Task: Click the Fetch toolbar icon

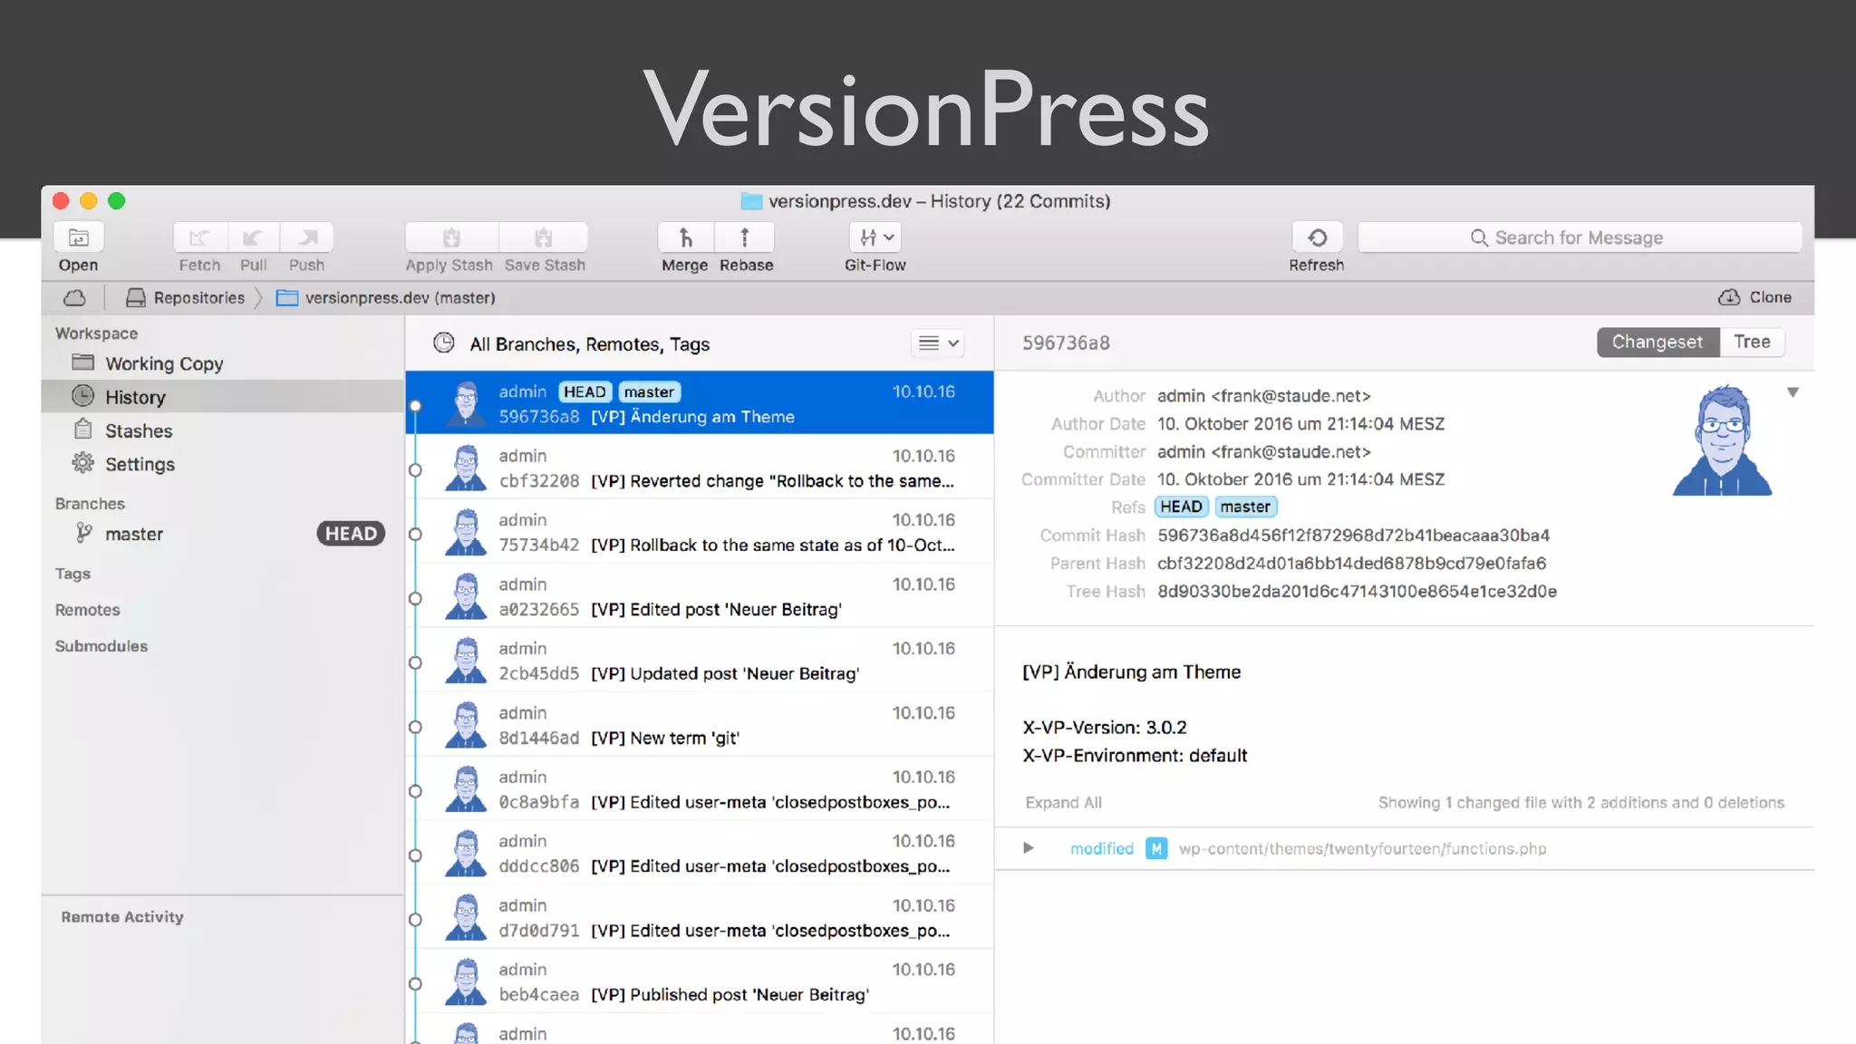Action: point(200,237)
